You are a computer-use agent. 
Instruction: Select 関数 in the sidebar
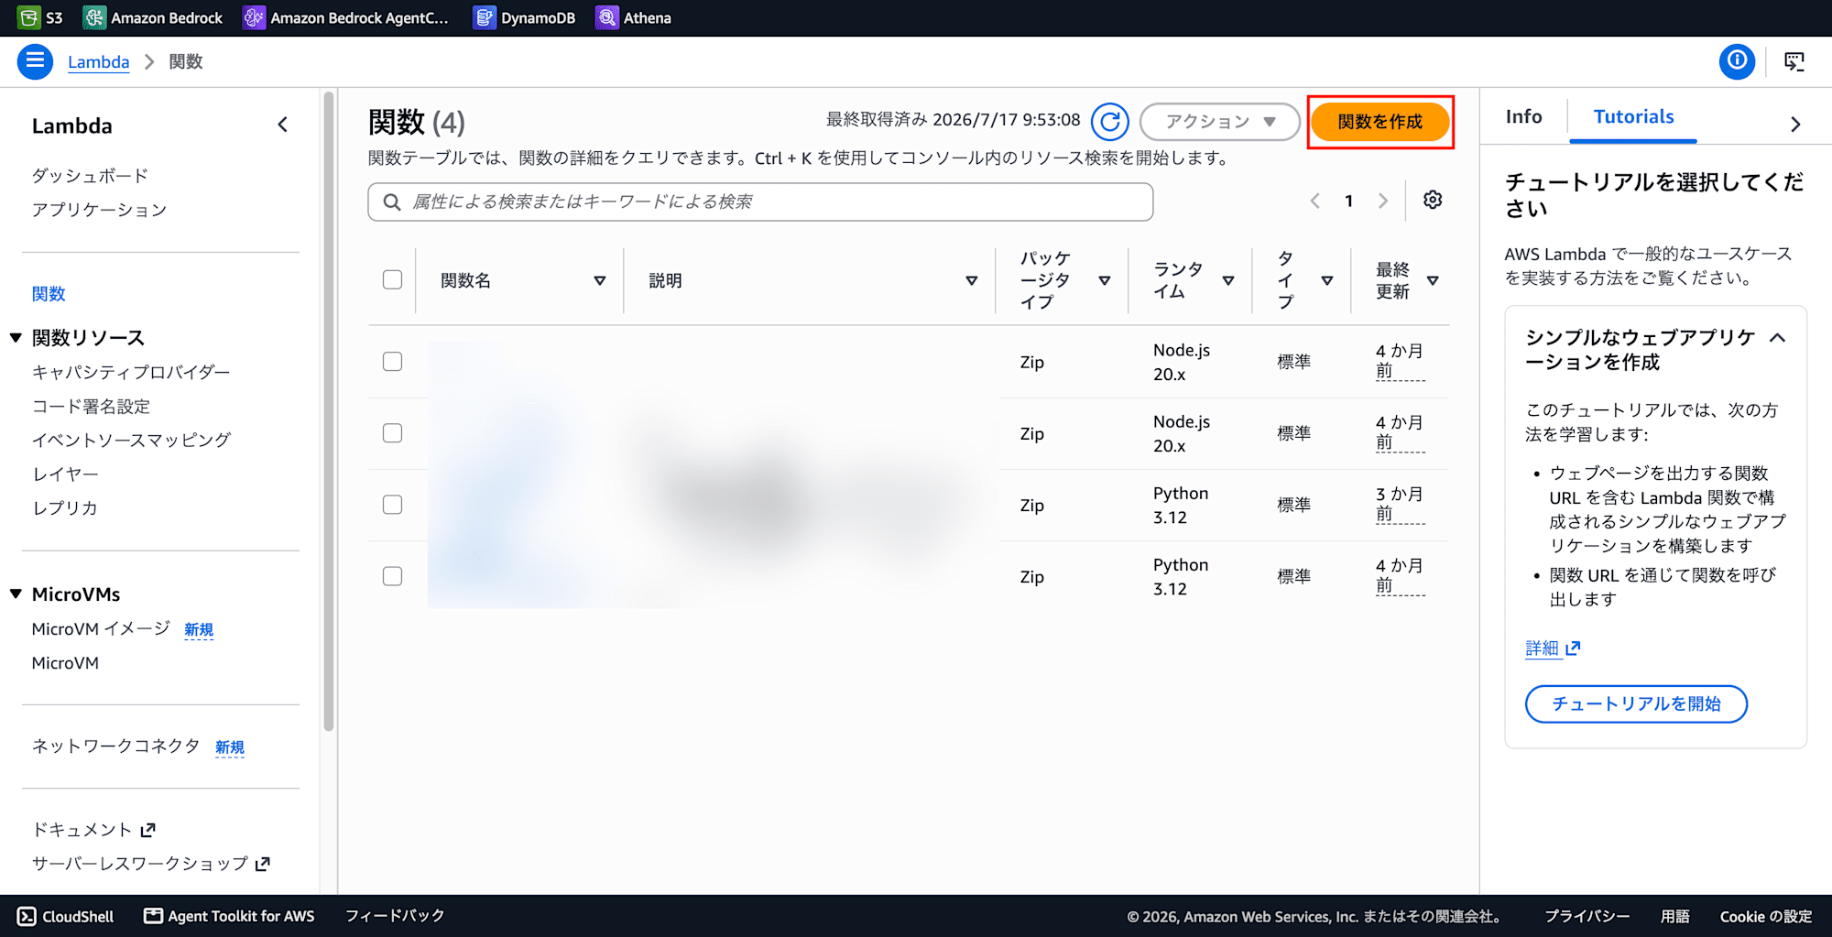pyautogui.click(x=49, y=293)
